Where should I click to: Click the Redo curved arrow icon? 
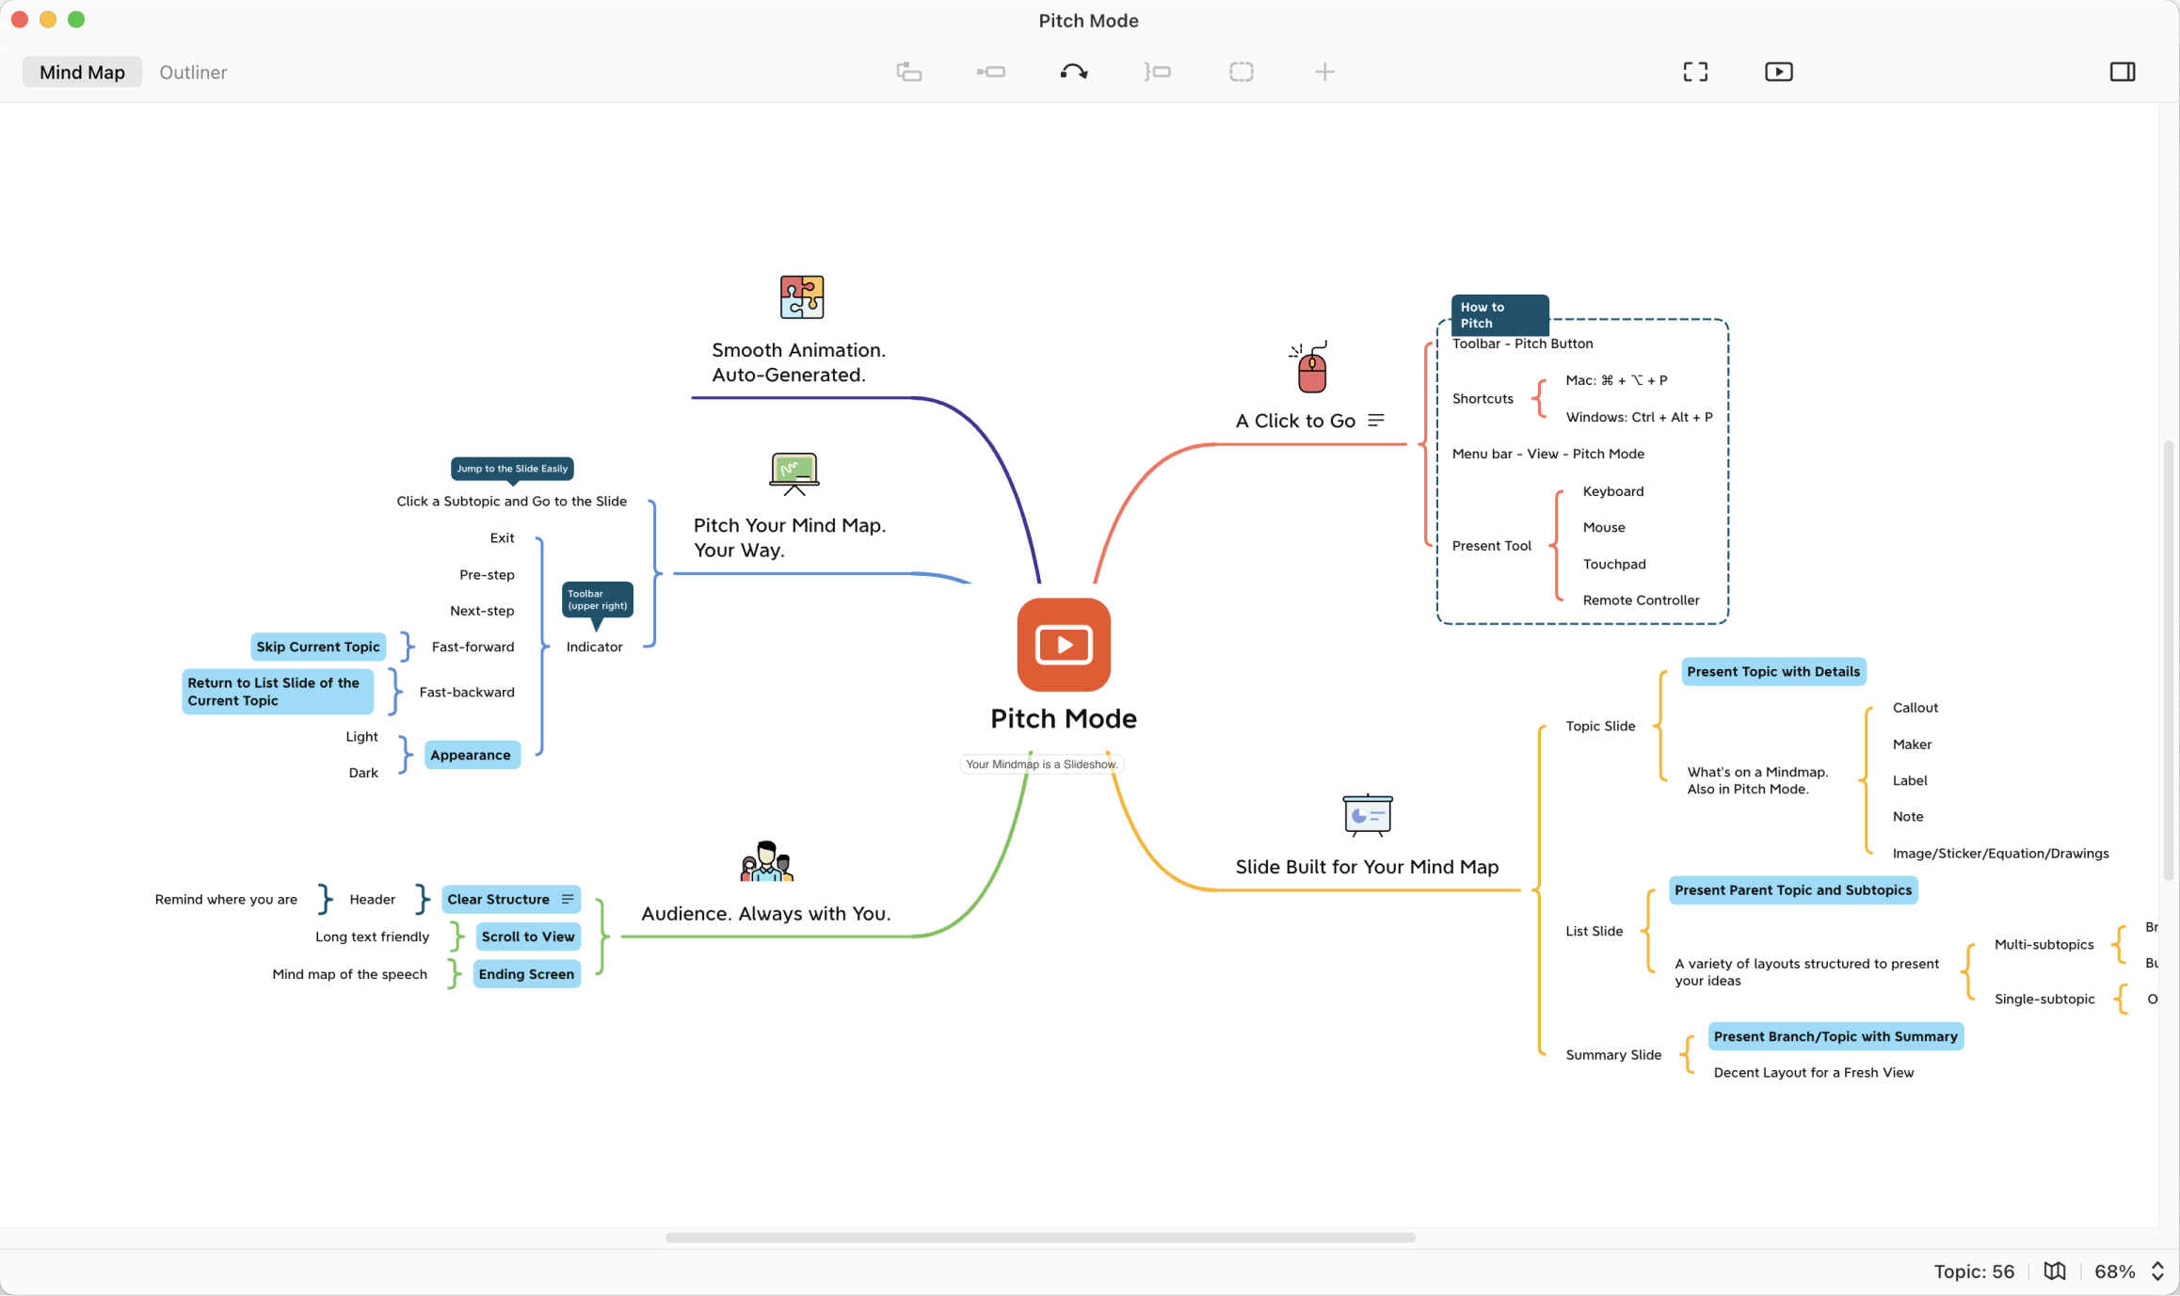[1074, 71]
